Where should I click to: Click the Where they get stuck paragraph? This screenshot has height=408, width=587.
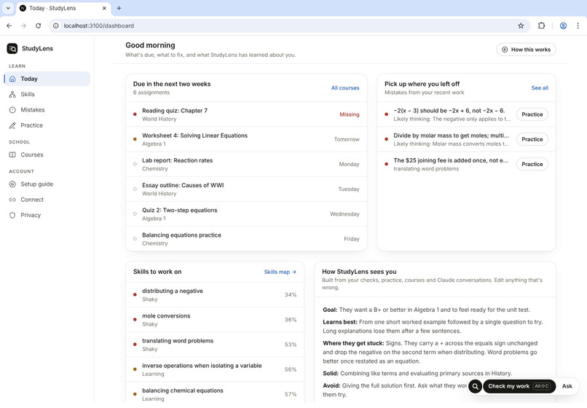(x=430, y=352)
